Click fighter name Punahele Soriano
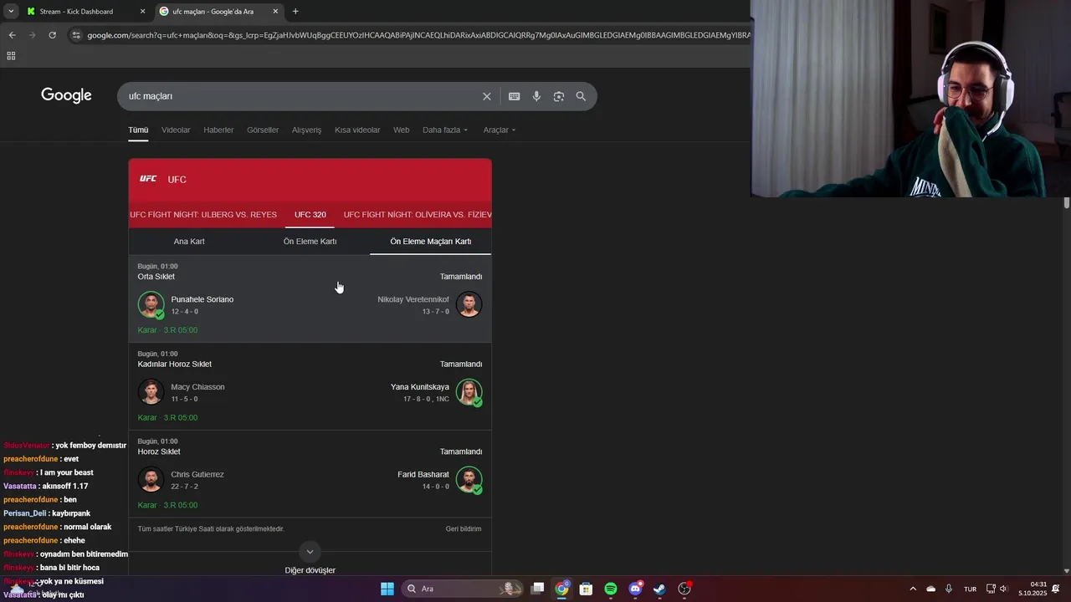This screenshot has width=1071, height=602. 202,299
